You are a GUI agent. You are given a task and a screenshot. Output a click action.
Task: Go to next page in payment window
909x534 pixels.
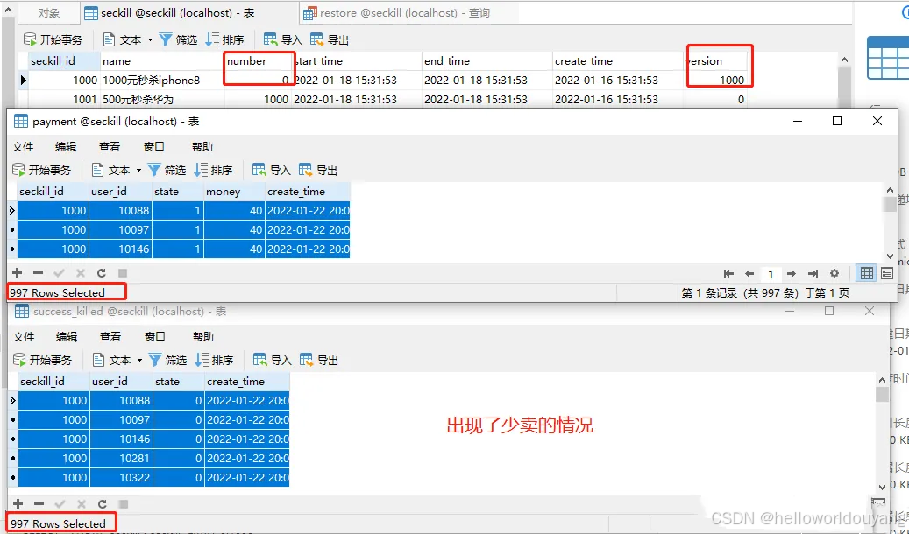pyautogui.click(x=792, y=273)
